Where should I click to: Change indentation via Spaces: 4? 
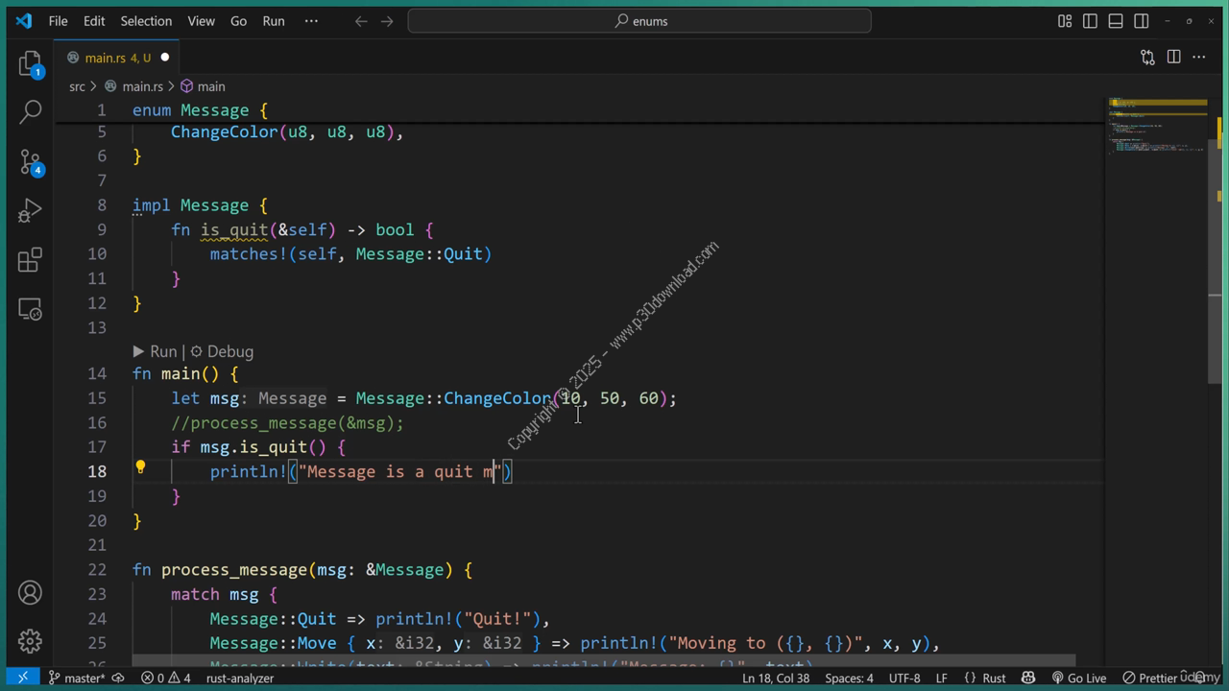849,679
